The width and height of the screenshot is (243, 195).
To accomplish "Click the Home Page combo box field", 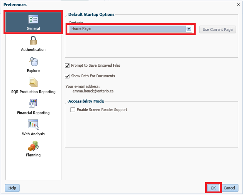I will [127, 29].
